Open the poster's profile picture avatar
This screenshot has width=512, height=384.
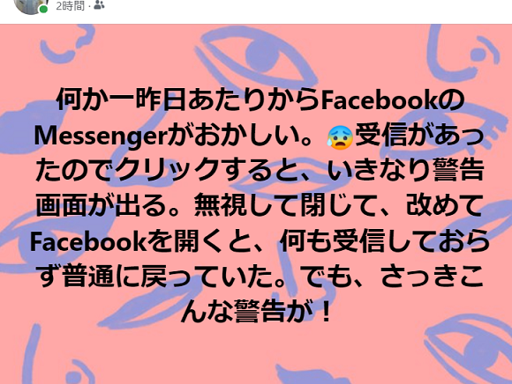pyautogui.click(x=30, y=6)
